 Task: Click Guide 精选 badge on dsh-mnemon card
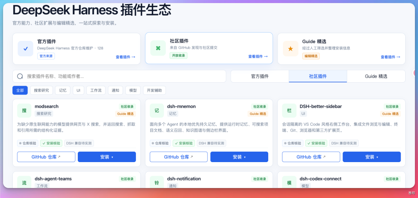pos(258,114)
